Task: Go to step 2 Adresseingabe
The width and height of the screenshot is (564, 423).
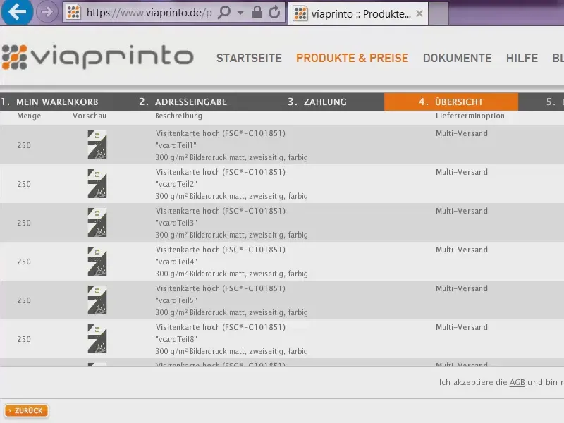Action: pyautogui.click(x=183, y=102)
